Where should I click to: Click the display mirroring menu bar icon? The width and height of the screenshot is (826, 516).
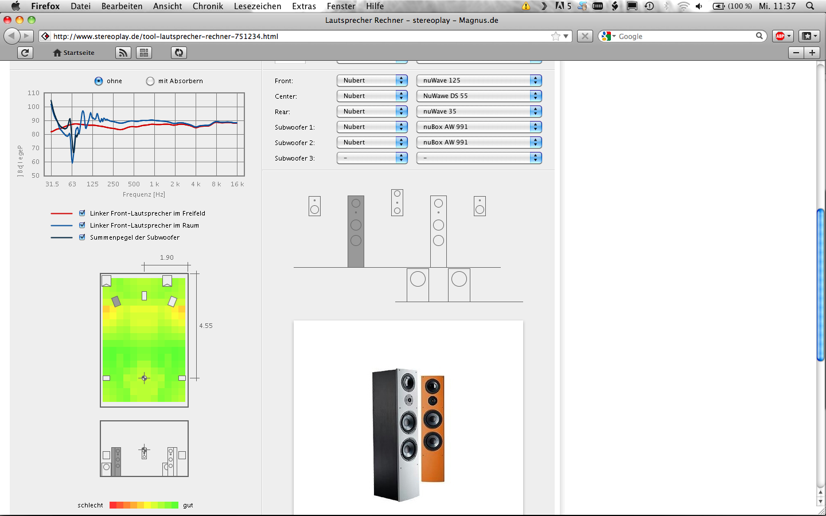point(632,6)
